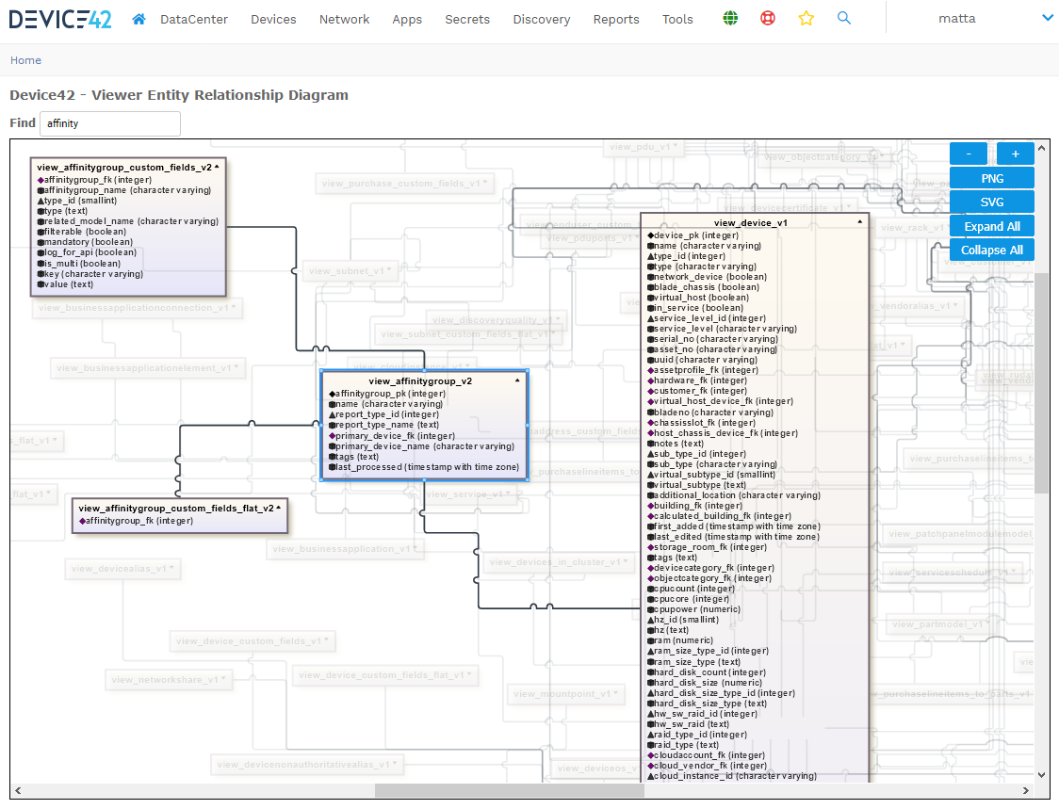
Task: Select view_devicenonauthoritativealias_v1 table
Action: (x=307, y=765)
